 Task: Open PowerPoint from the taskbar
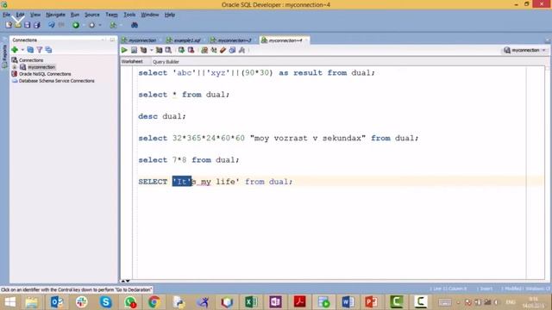point(372,302)
